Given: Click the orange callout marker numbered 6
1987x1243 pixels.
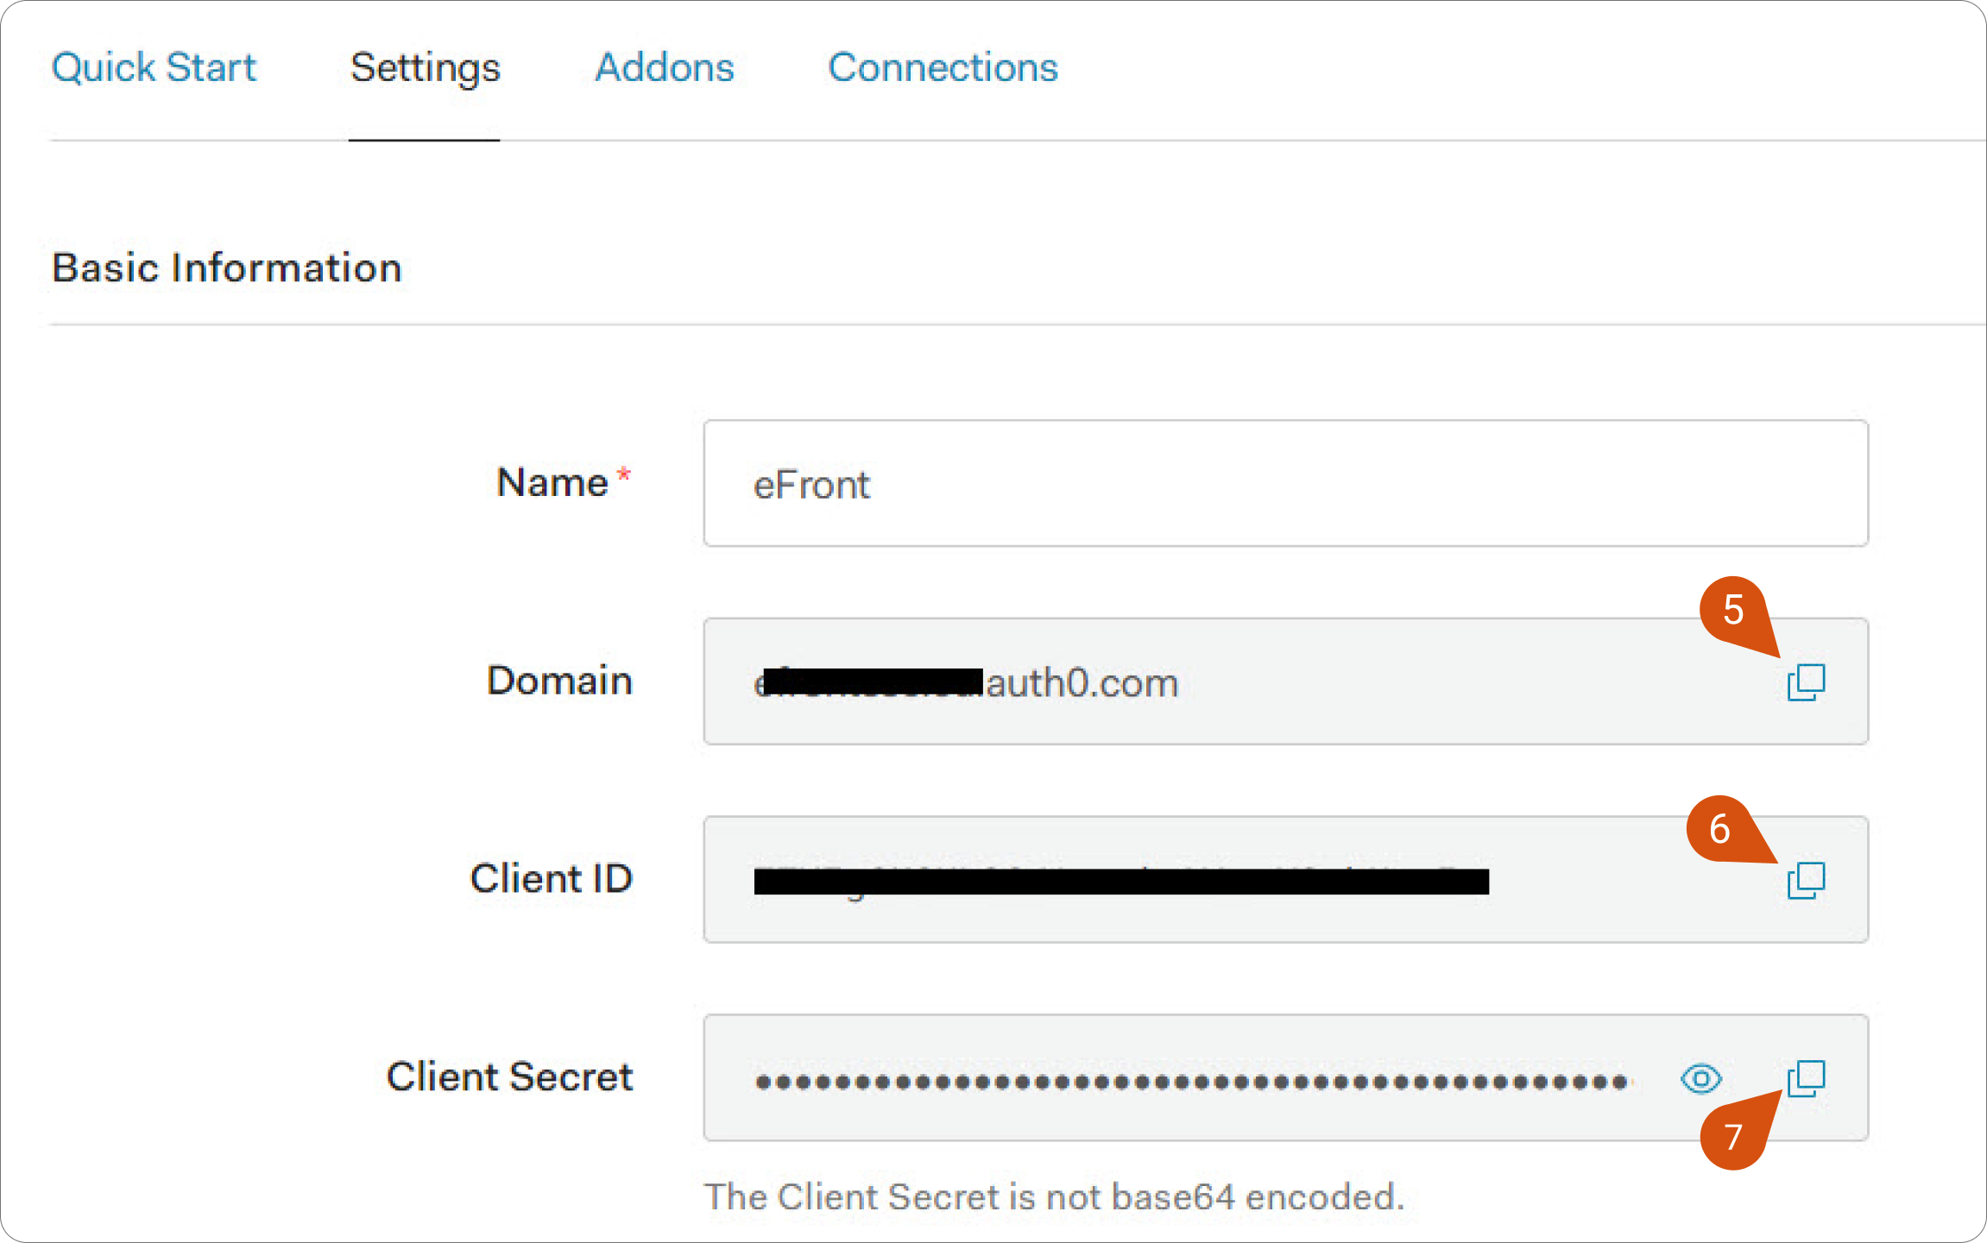Looking at the screenshot, I should coord(1720,829).
